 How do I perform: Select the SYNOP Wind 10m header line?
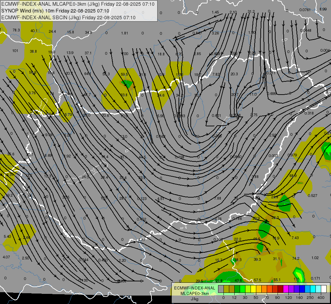click(55, 11)
